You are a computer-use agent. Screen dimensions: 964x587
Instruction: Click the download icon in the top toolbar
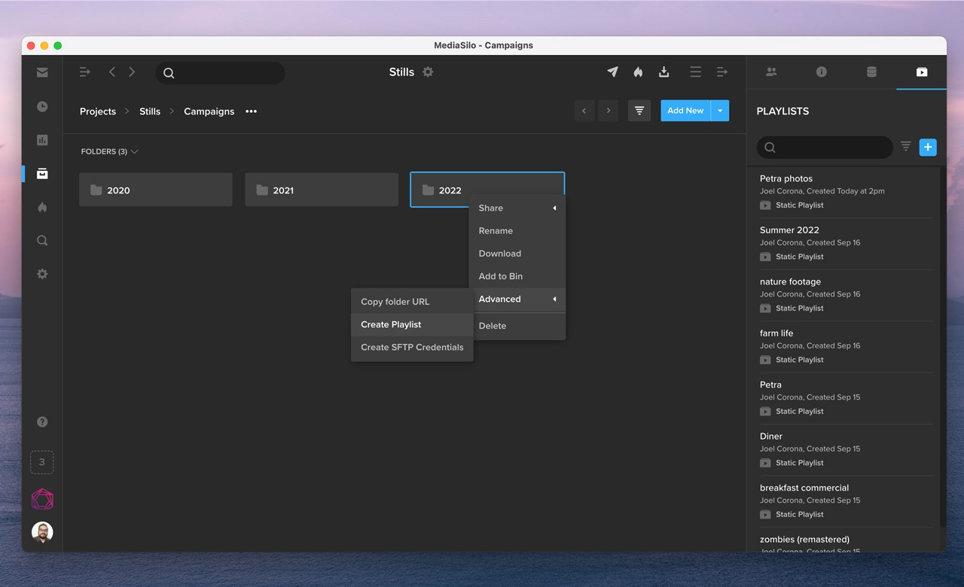[664, 71]
